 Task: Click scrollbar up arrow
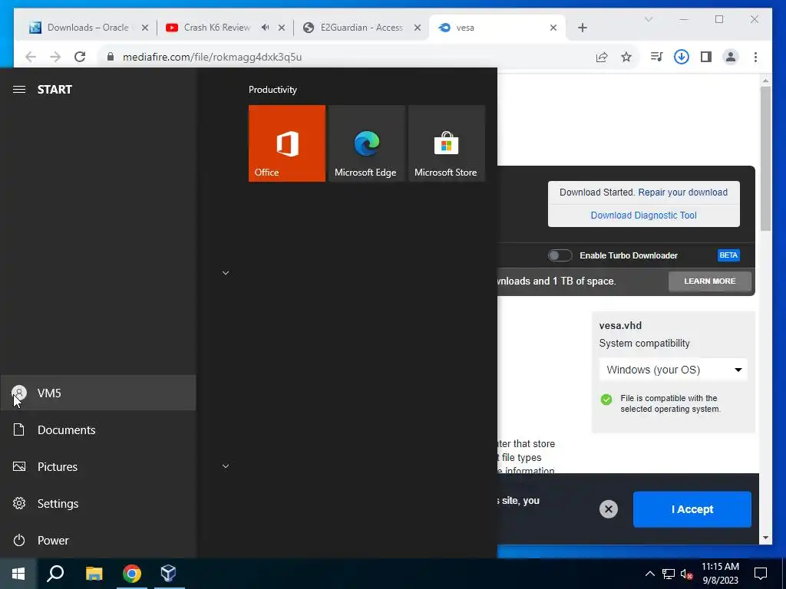[765, 80]
